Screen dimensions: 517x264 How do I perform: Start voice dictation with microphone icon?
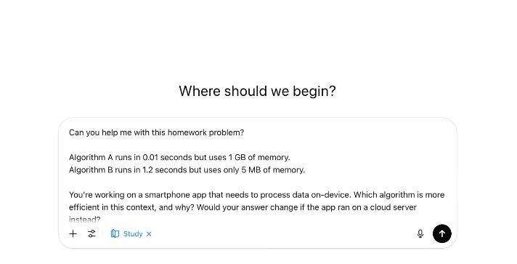[420, 233]
